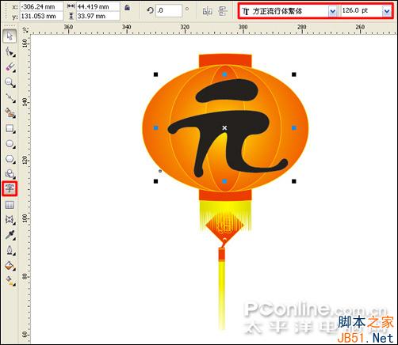Click the height field 33.97 mm

pos(98,16)
